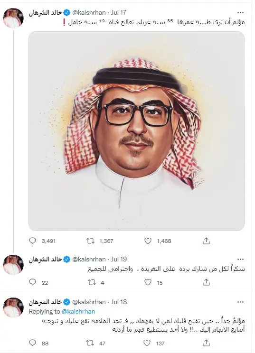Open more options for the Jul 17 tweet

coord(240,13)
